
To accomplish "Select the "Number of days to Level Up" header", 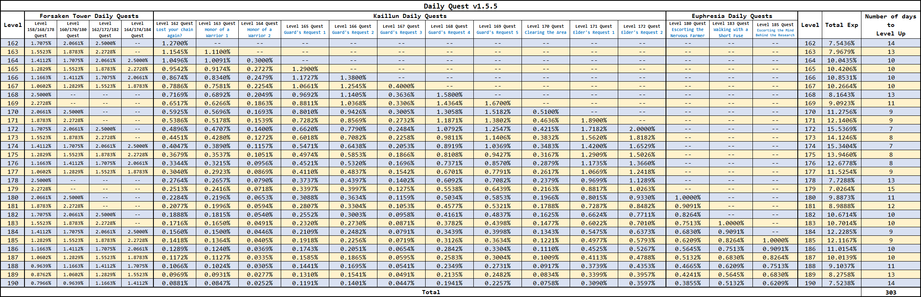I will click(x=891, y=25).
